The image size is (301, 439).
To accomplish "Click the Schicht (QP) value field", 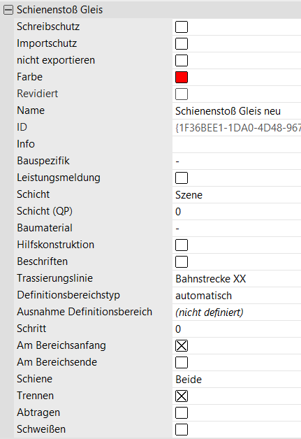I will pyautogui.click(x=237, y=212).
